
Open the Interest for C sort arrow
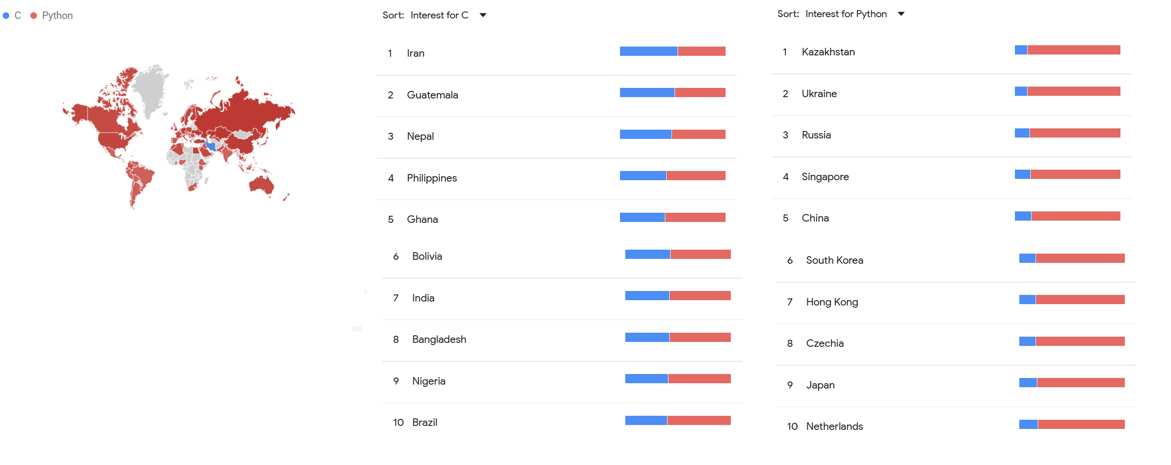point(483,15)
